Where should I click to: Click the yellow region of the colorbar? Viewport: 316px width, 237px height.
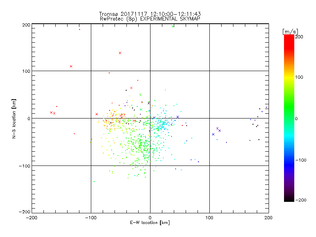tap(289, 77)
